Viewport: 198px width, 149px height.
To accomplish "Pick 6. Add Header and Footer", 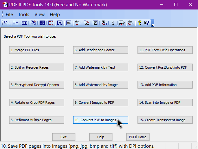I will pos(101,50).
